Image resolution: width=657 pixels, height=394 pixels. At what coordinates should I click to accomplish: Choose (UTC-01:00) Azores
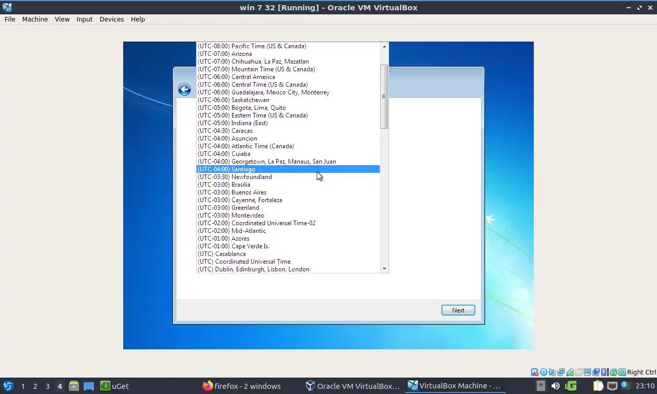(288, 239)
